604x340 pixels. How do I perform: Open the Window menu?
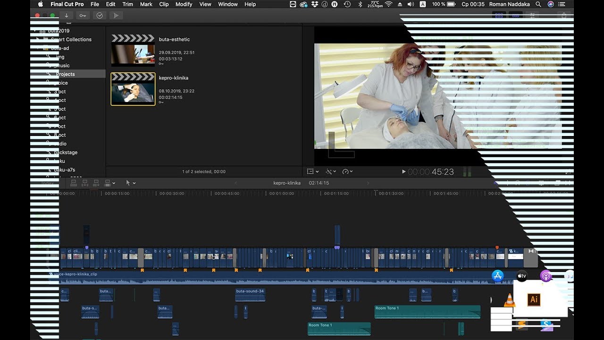[228, 4]
